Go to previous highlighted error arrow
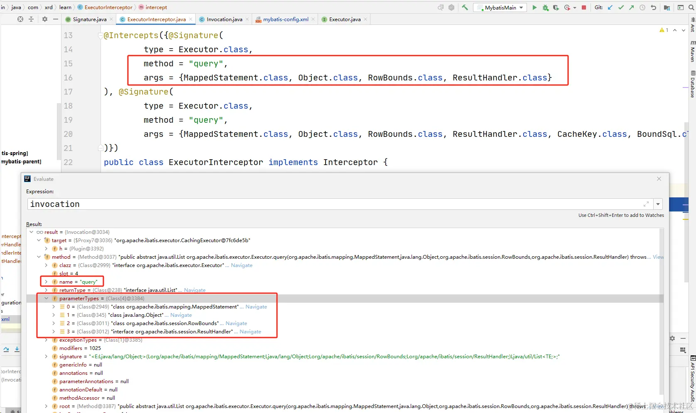The height and width of the screenshot is (413, 696). point(675,30)
